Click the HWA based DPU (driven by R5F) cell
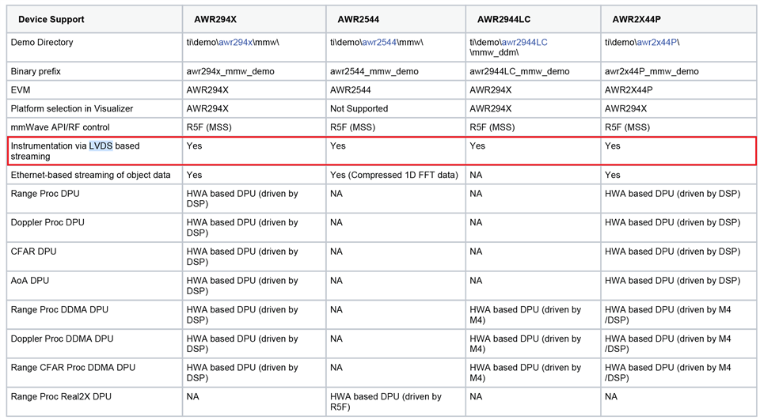760x420 pixels. click(x=396, y=402)
